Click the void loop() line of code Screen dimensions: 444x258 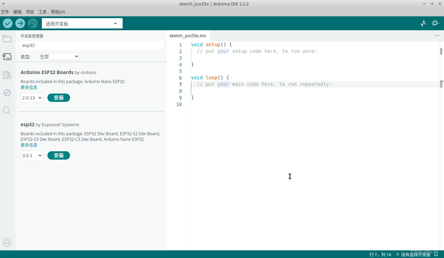click(210, 78)
